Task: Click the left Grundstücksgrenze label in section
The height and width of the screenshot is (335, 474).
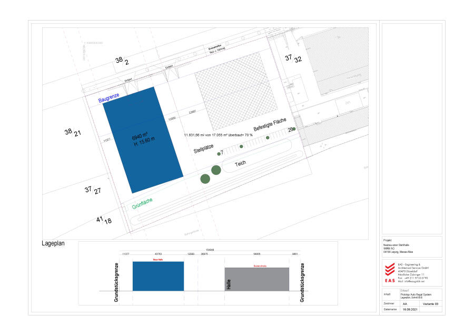Action: [116, 282]
